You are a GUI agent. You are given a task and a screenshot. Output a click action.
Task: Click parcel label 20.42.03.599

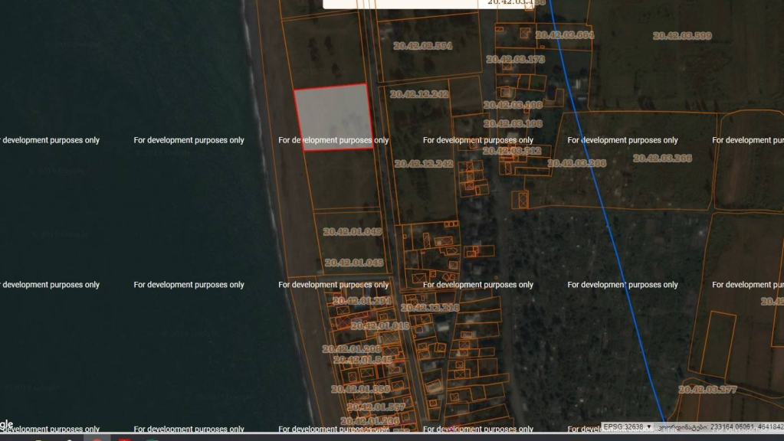pyautogui.click(x=682, y=35)
